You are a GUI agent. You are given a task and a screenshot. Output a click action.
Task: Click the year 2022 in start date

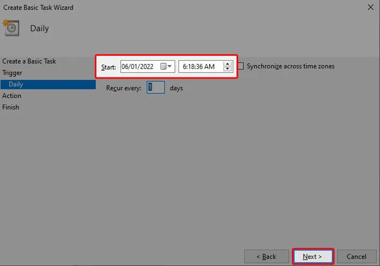click(x=146, y=67)
